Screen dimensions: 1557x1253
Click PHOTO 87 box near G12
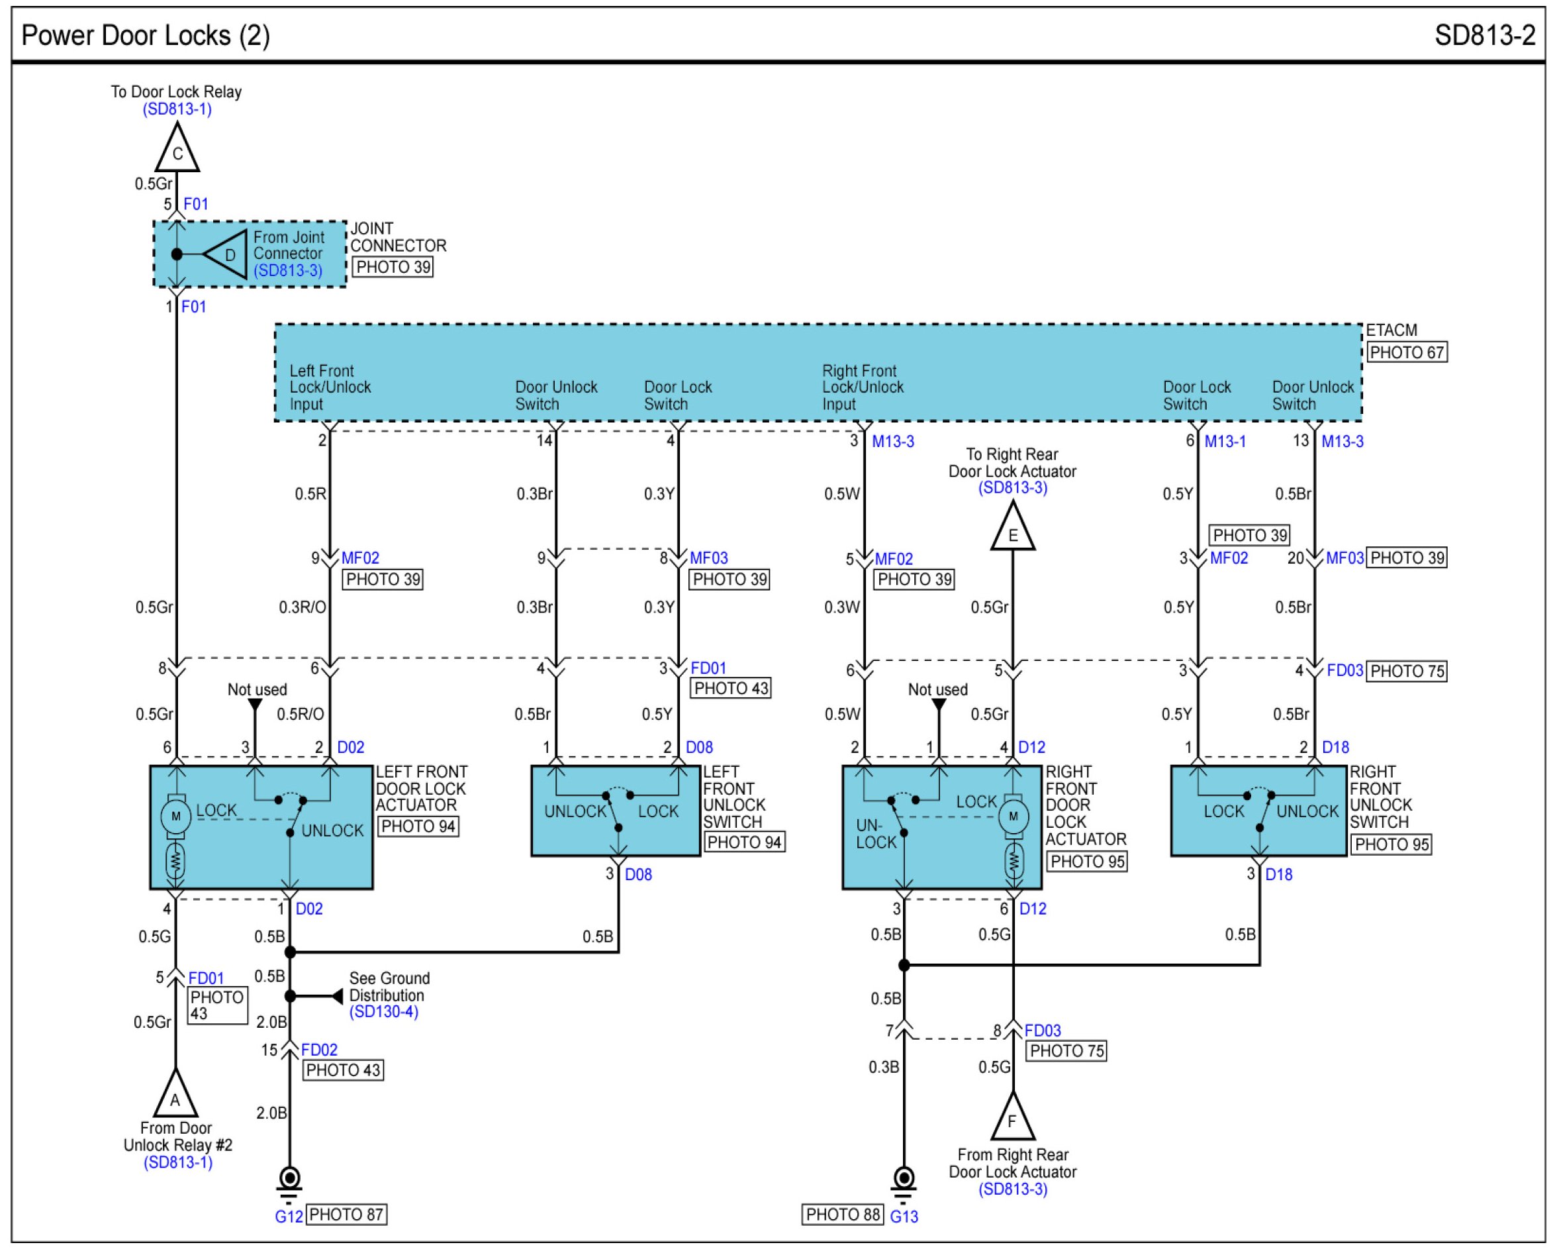[346, 1214]
